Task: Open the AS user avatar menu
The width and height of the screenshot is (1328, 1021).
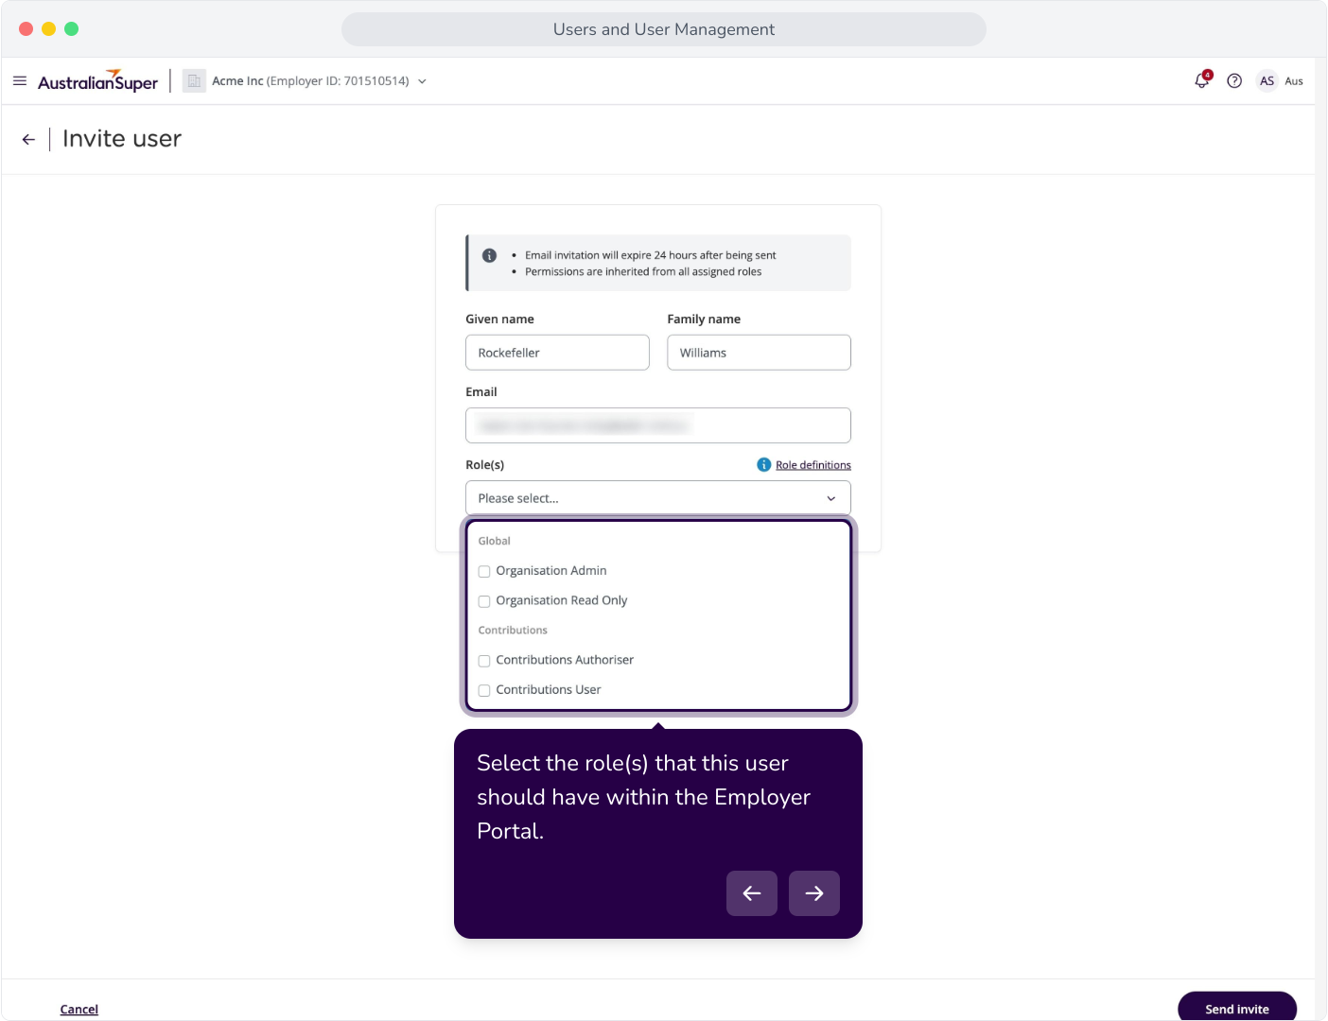Action: [x=1267, y=81]
